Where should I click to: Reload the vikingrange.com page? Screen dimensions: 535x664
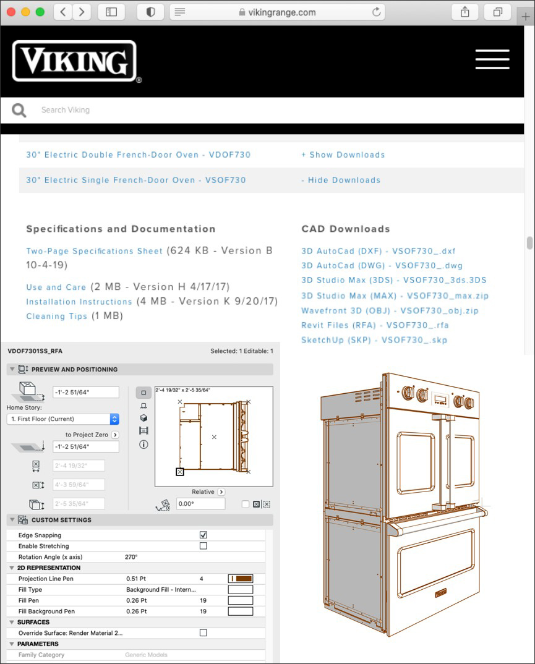[x=376, y=12]
